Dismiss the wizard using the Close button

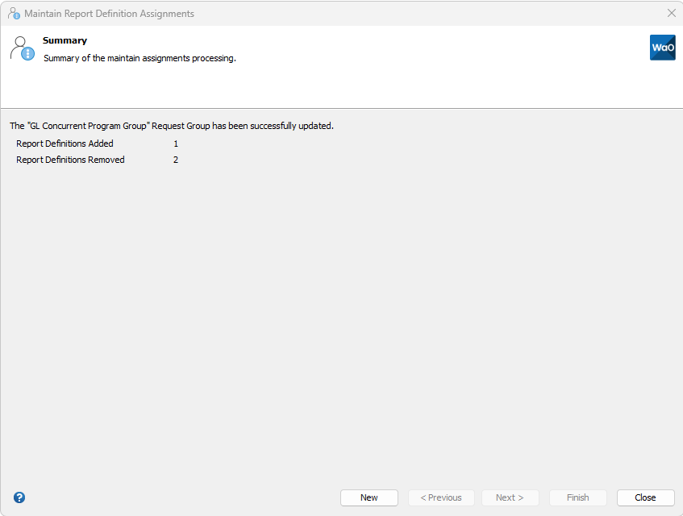click(645, 497)
